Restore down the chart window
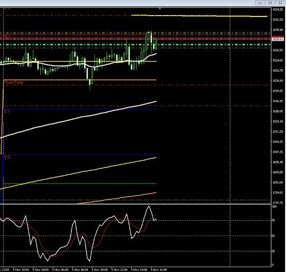The width and height of the screenshot is (286, 272). click(270, 3)
